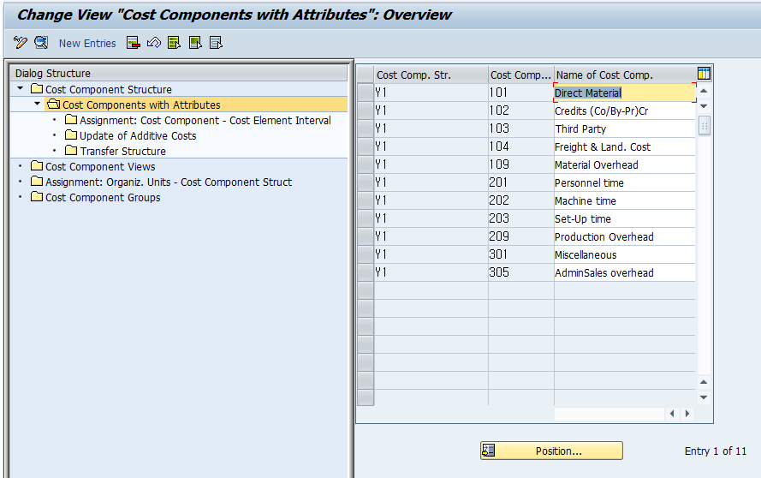761x478 pixels.
Task: Click the down arrow below it at the top of the table's vertical scrollbar
Action: (x=704, y=106)
